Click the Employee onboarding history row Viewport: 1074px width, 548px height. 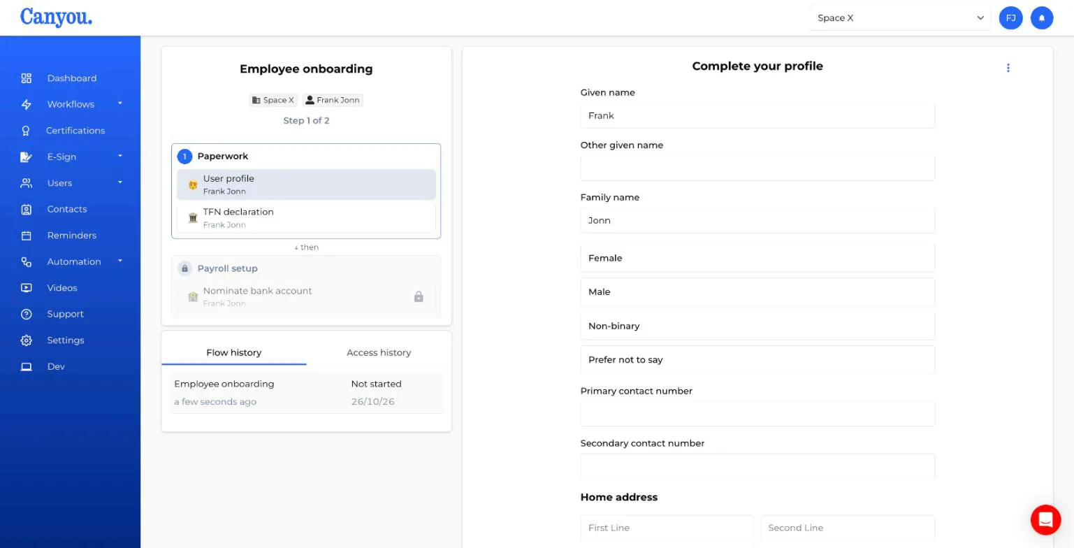click(x=306, y=393)
